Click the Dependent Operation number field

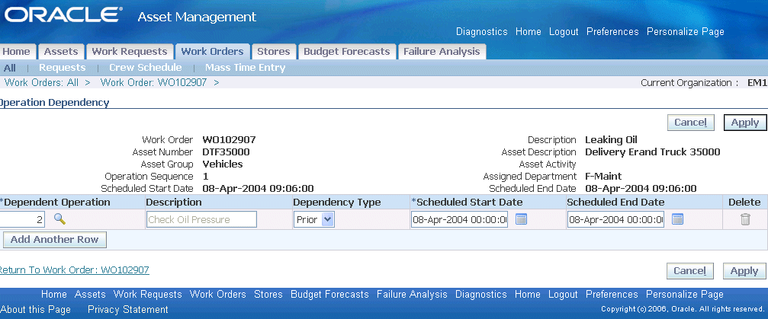22,220
